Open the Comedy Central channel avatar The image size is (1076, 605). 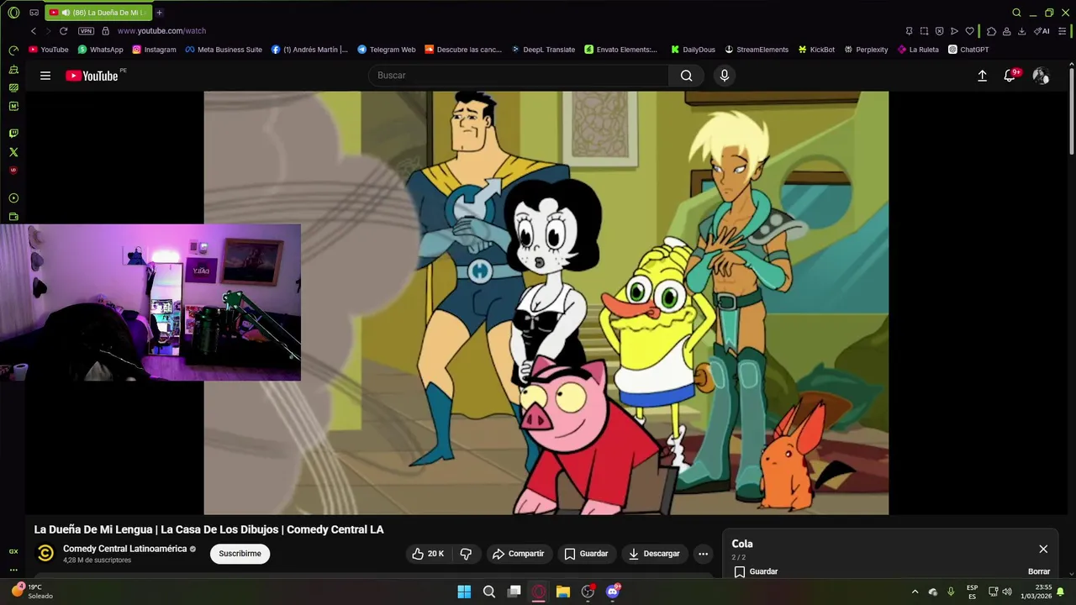[45, 553]
